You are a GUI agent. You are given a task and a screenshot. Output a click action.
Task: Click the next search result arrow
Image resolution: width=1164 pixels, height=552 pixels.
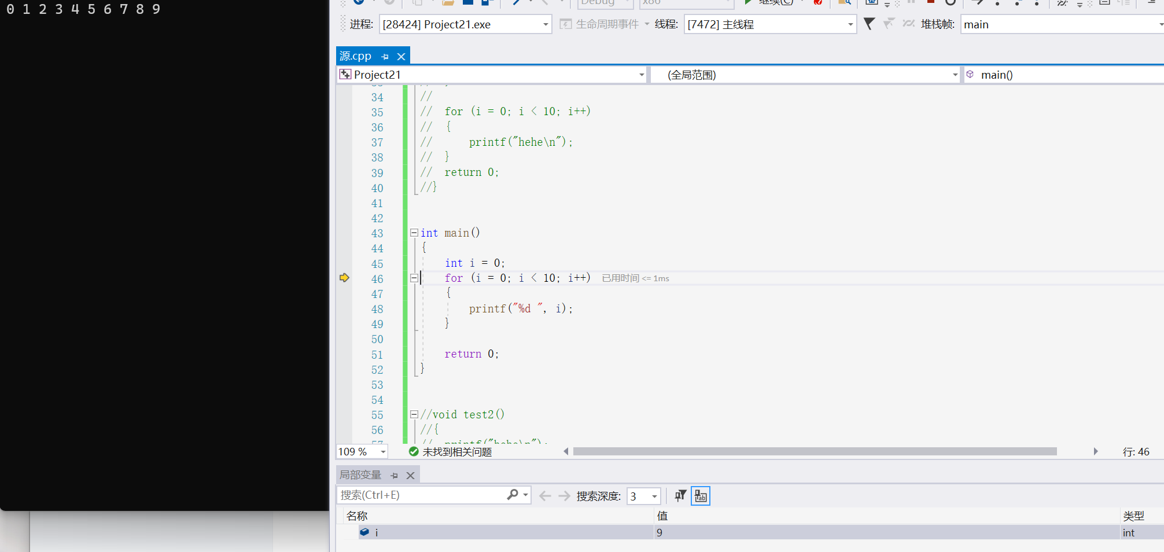[564, 496]
